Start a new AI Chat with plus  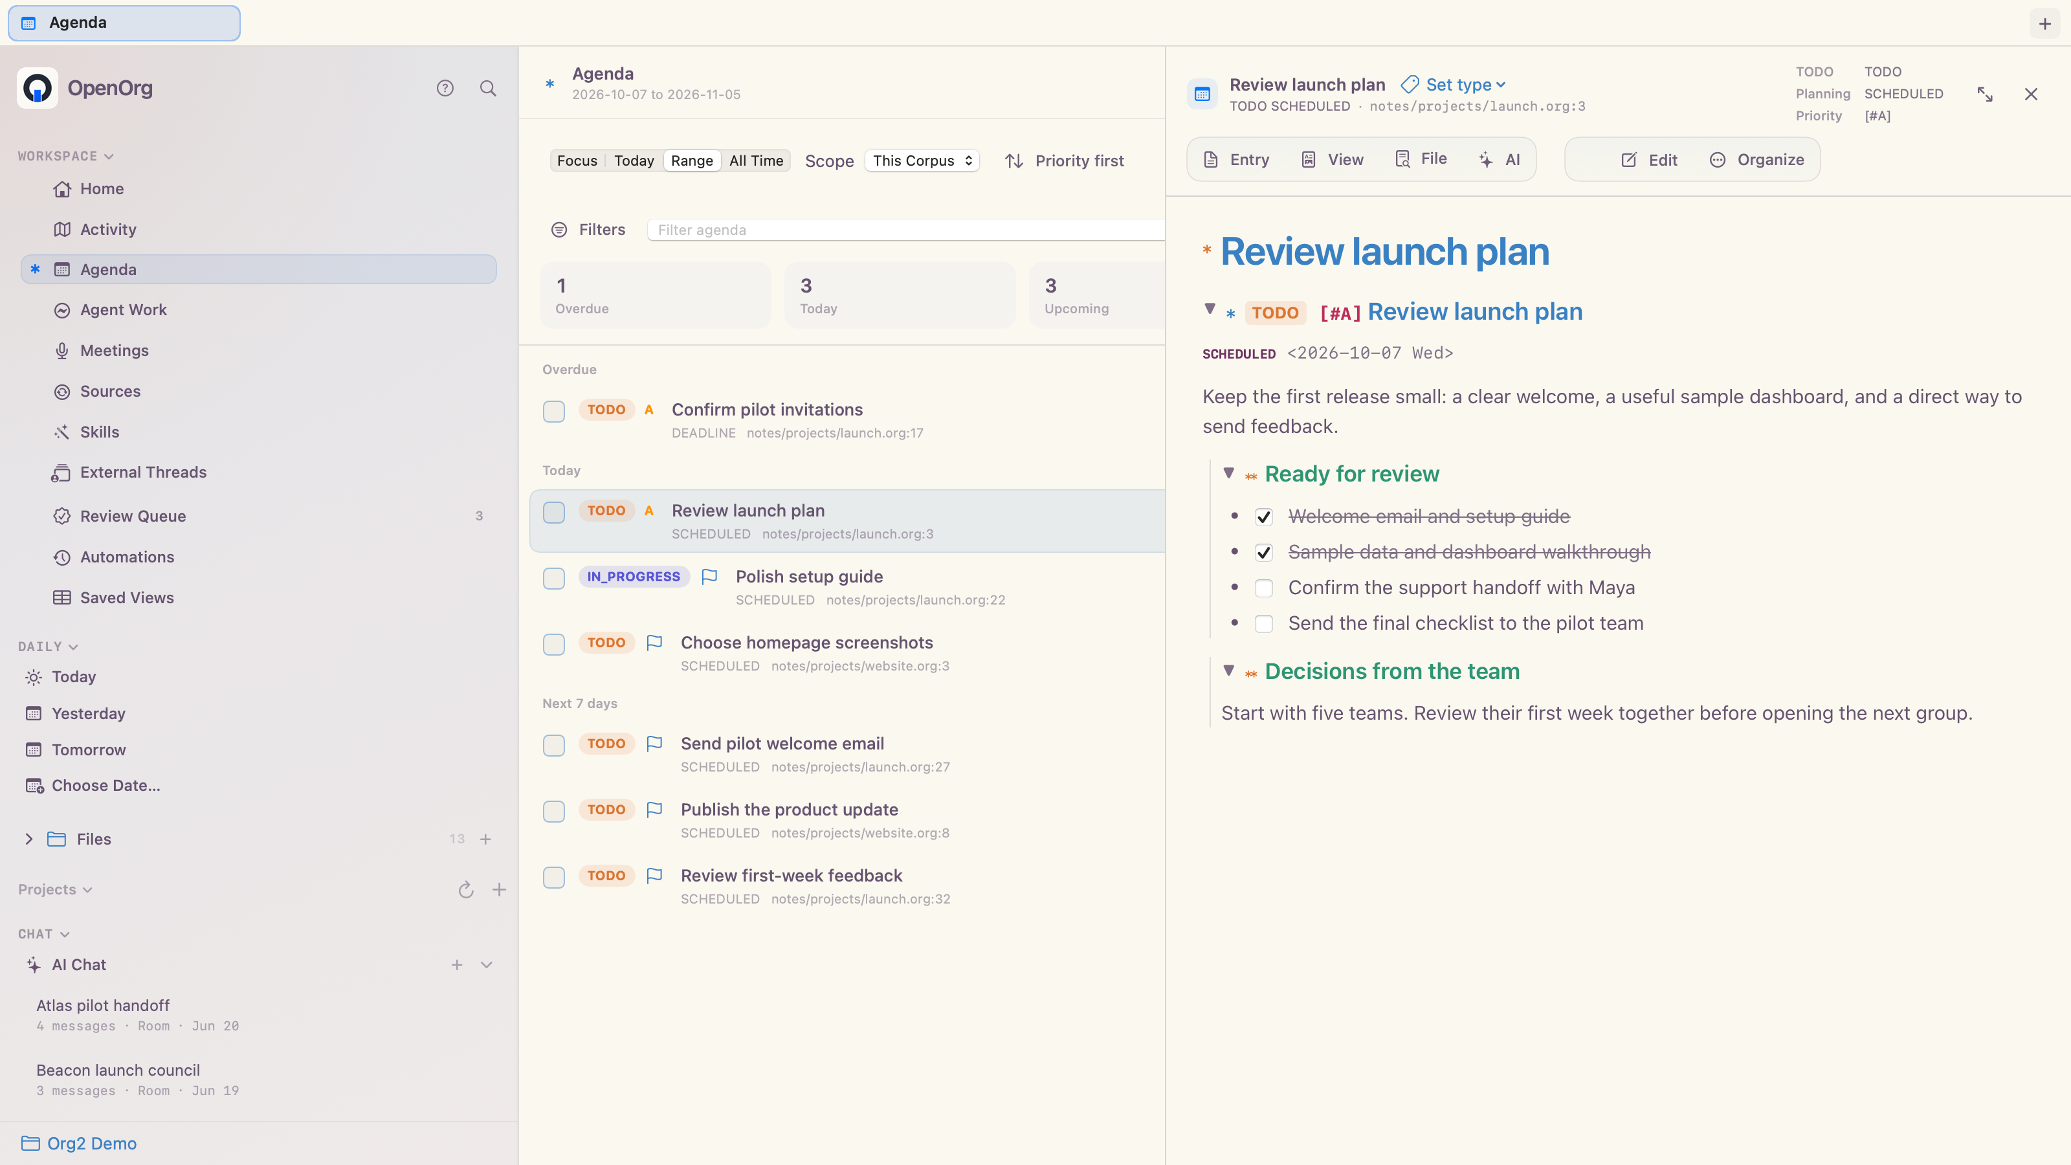pos(457,965)
